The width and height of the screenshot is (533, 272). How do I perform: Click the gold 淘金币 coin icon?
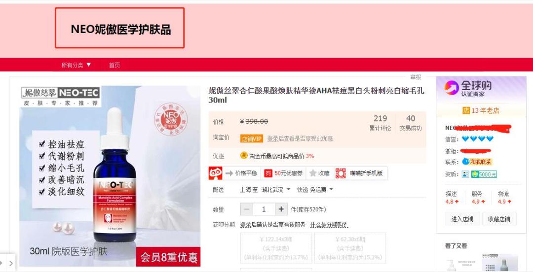(244, 156)
